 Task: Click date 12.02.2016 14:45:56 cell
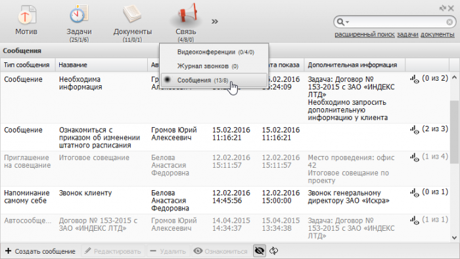tap(231, 197)
